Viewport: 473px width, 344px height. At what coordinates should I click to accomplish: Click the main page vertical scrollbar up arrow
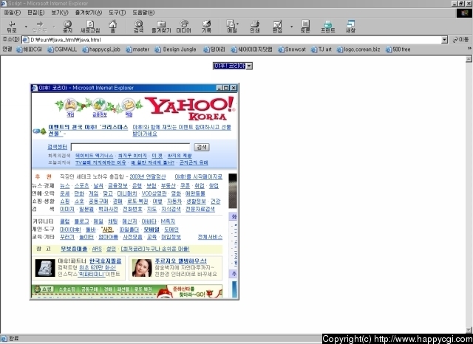(x=469, y=59)
